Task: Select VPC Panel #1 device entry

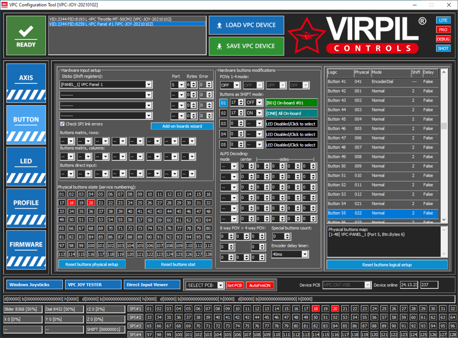Action: click(x=127, y=24)
